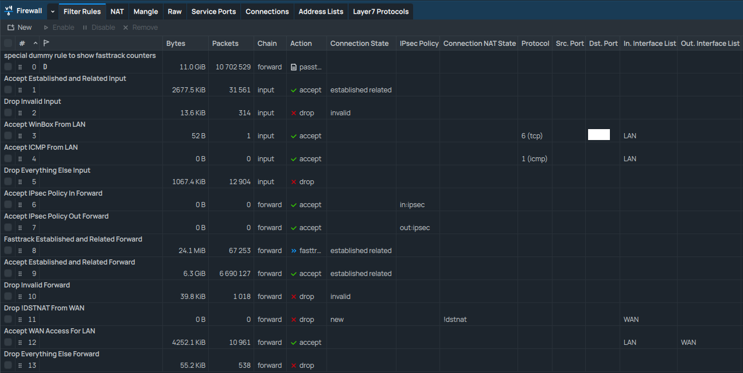Image resolution: width=743 pixels, height=373 pixels.
Task: Switch to the Connections tab
Action: 267,11
